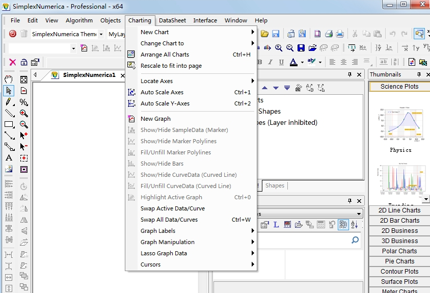430x293 pixels.
Task: Open the highlight color dropdown arrow
Action: [x=320, y=62]
